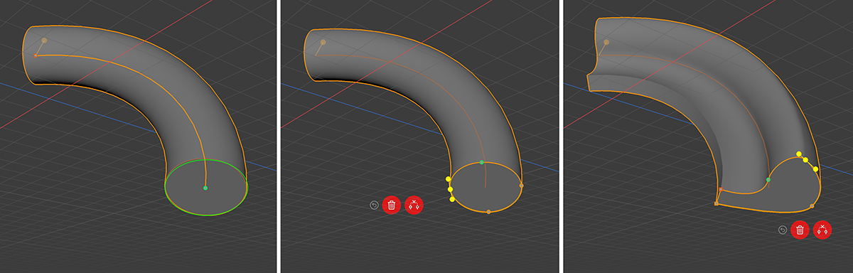The width and height of the screenshot is (853, 273).
Task: Select orange square corner point on right tube
Action: 721,190
